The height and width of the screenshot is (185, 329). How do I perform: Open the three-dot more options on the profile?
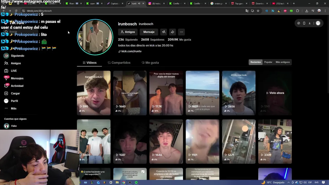181,32
